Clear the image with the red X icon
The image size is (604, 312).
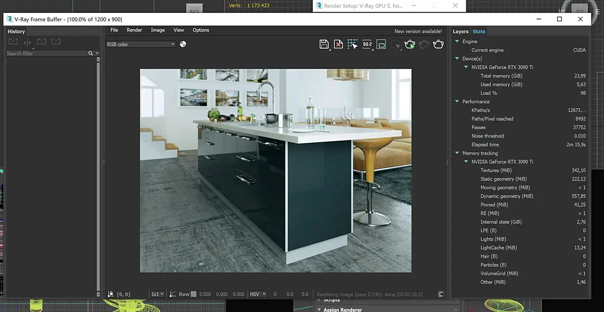pyautogui.click(x=338, y=44)
